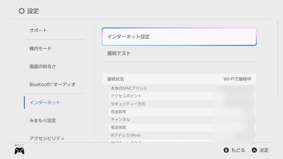Screen dimensions: 283x159
Task: Click the A button icon for 決定
Action: 254,150
